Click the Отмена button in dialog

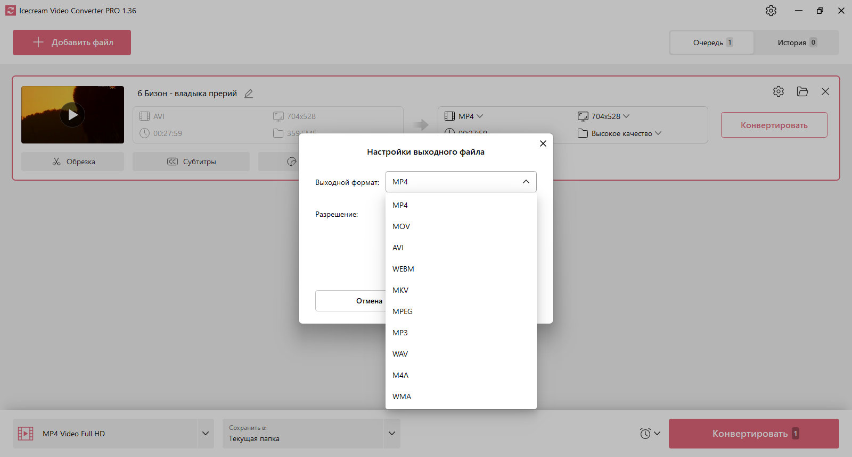point(350,301)
